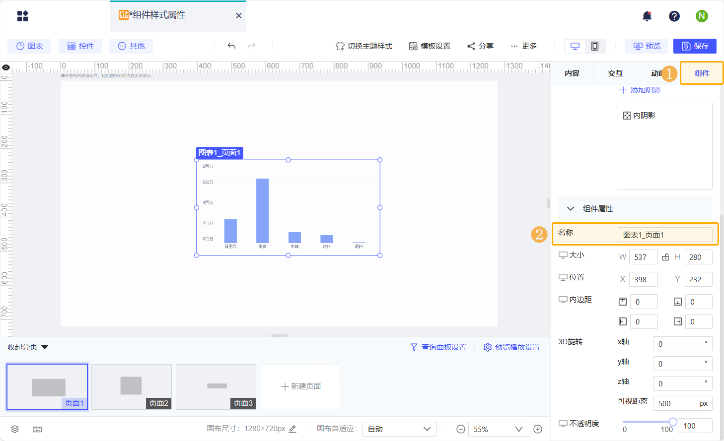Open the layers panel icon
Screen dimensions: 724x441
point(15,429)
